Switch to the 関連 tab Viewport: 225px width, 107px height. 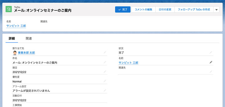[x=29, y=39]
